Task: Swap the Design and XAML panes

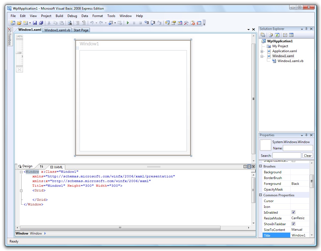Action: pos(41,166)
